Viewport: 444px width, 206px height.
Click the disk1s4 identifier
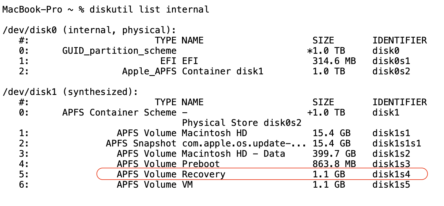pos(391,174)
